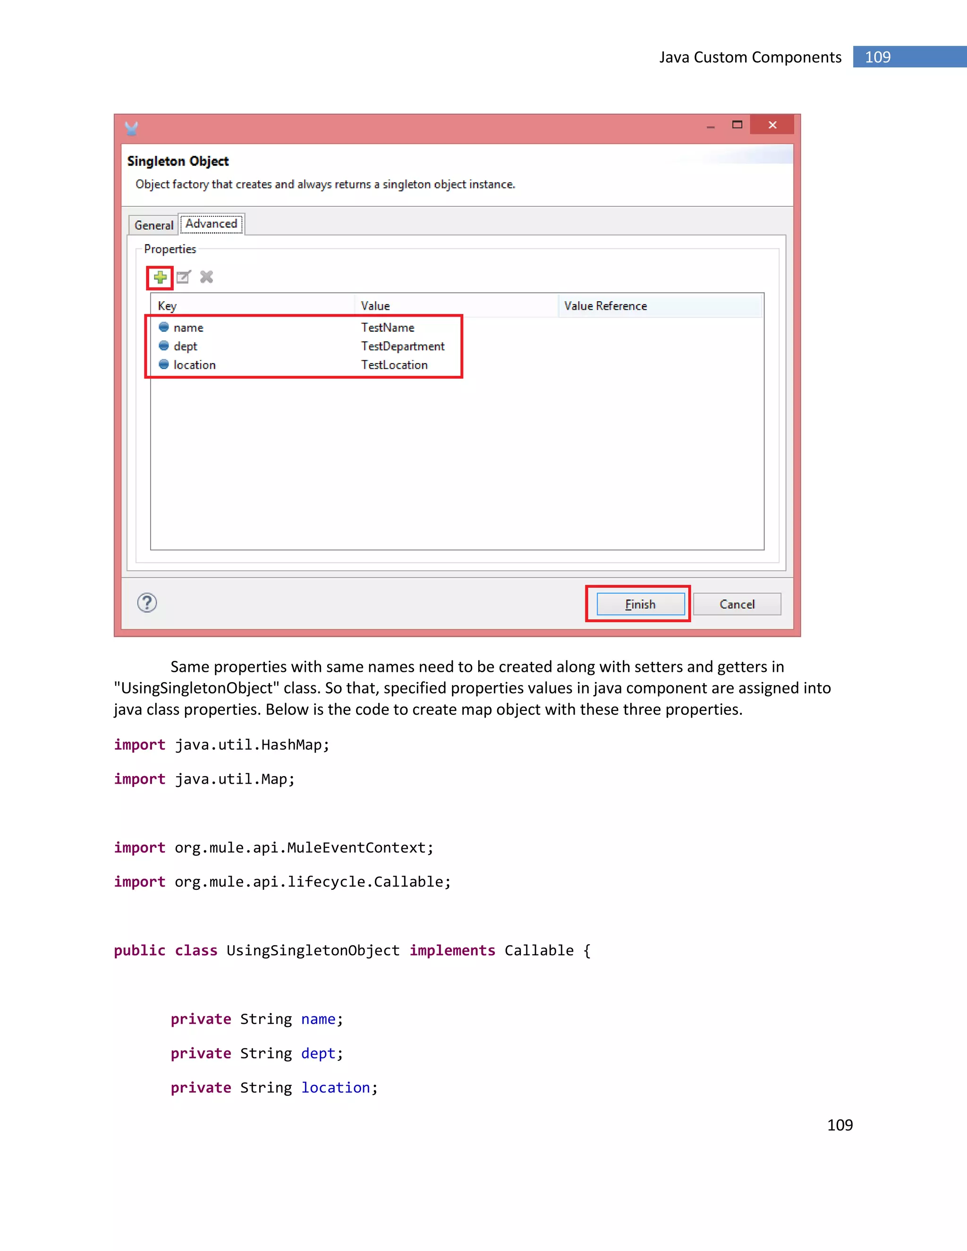Select the dept key cell

[x=186, y=347]
